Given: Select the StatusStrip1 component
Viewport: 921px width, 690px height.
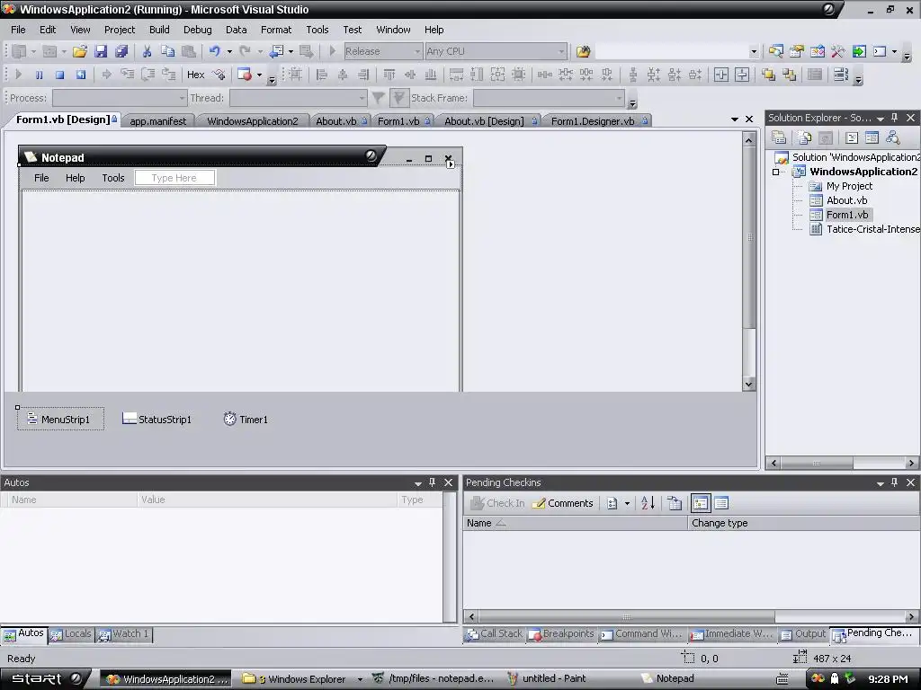Looking at the screenshot, I should pos(156,419).
